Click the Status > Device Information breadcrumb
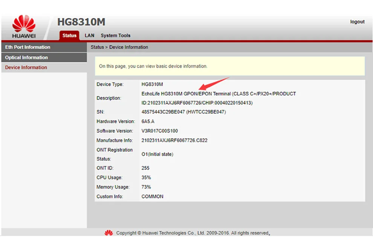Image resolution: width=373 pixels, height=237 pixels. (119, 47)
